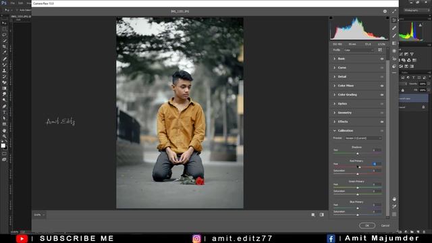Open Photoshop workspace dropdown Photography
Screen dimensions: 432x243
[x=416, y=11]
